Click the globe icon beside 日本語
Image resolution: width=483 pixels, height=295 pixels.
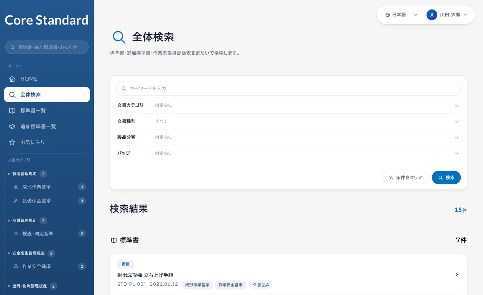click(x=387, y=15)
